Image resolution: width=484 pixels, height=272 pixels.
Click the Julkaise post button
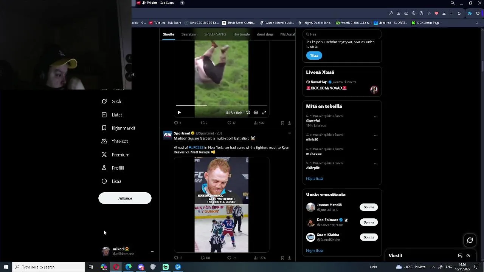[125, 198]
